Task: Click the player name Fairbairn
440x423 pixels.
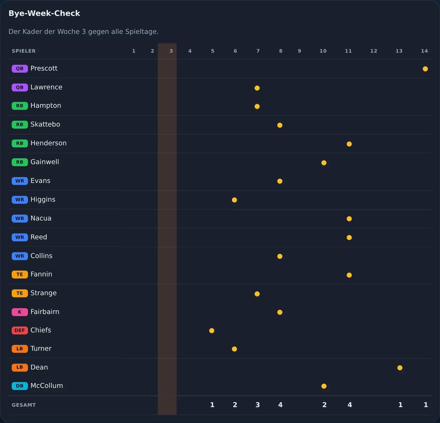Action: [x=45, y=312]
